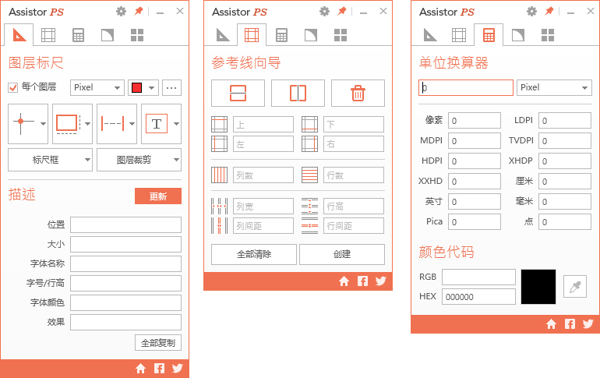Expand rectangle size tool dropdown arrow

[x=87, y=124]
